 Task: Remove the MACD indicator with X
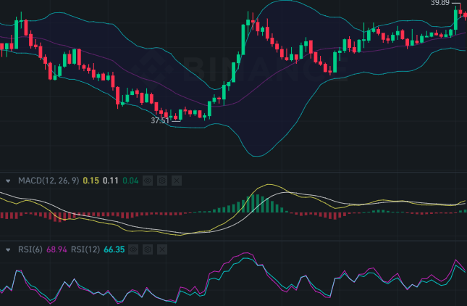[177, 181]
